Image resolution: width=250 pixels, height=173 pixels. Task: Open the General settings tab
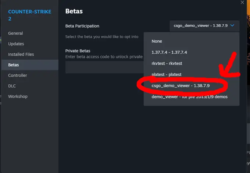click(16, 33)
